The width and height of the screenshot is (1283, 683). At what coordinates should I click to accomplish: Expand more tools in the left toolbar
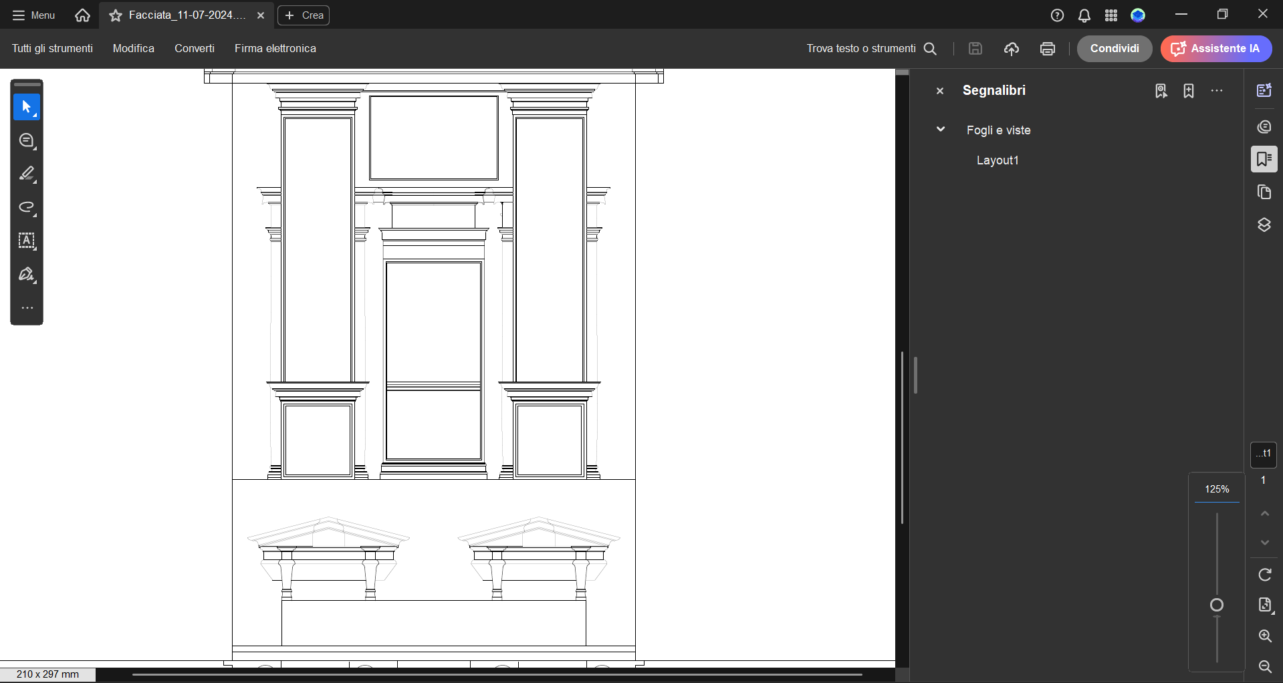pyautogui.click(x=27, y=308)
